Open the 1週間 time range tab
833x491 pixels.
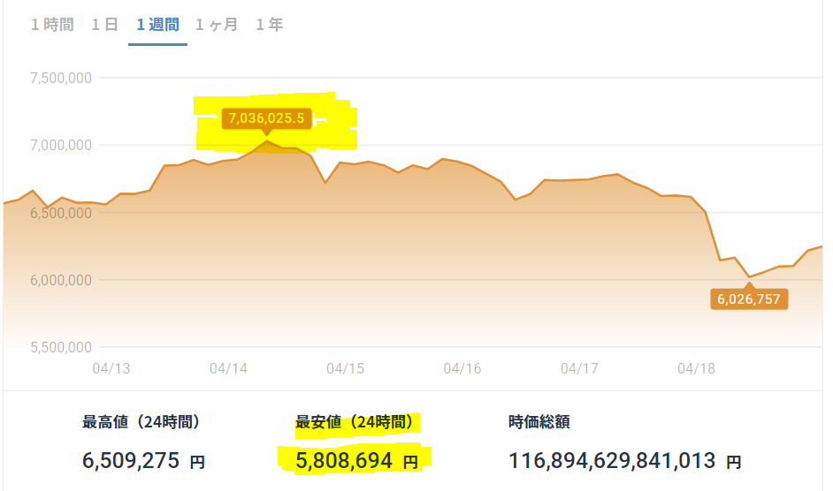157,25
